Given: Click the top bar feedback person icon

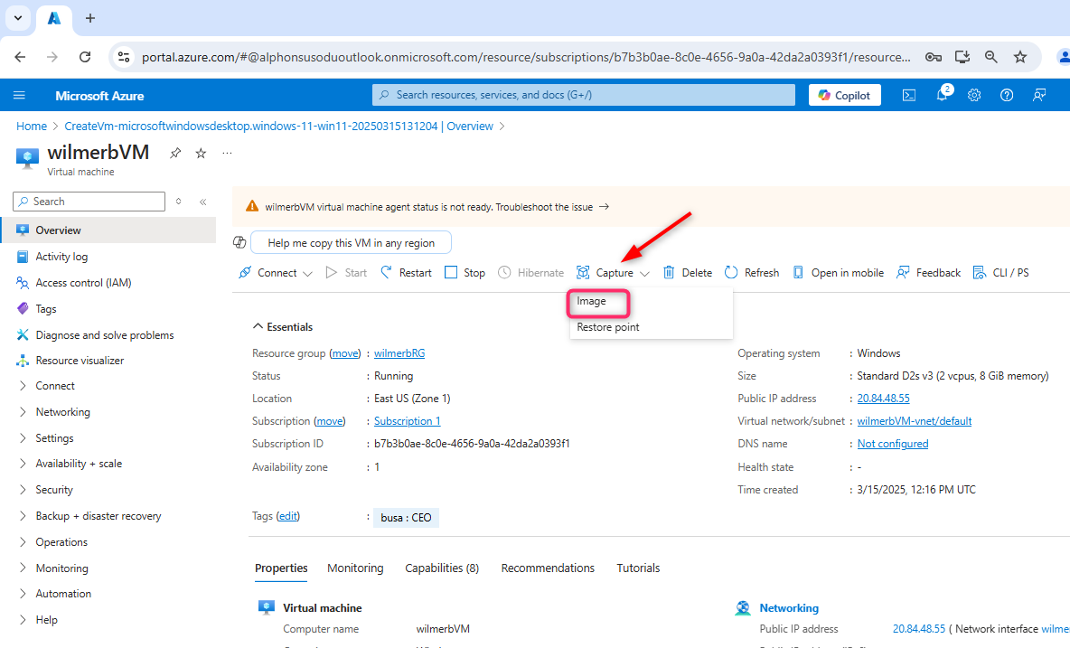Looking at the screenshot, I should (x=1039, y=96).
